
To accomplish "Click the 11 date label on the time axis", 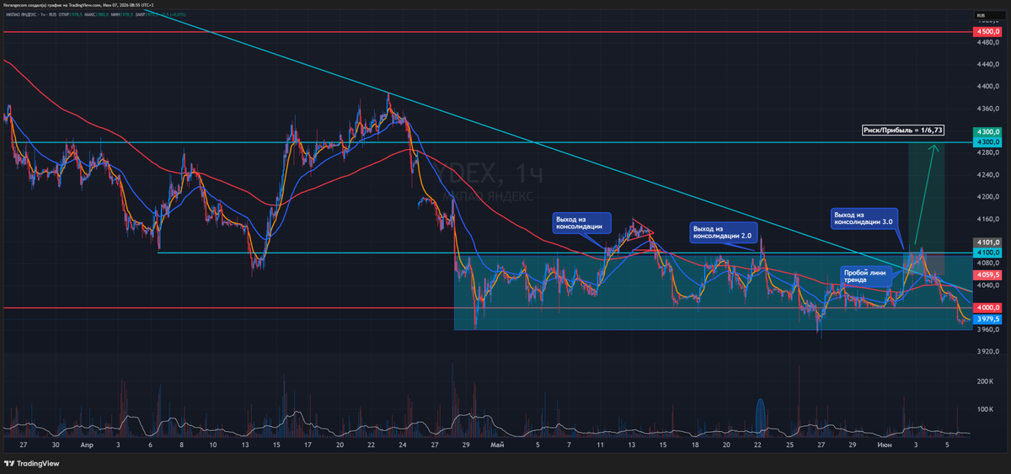I will [601, 444].
